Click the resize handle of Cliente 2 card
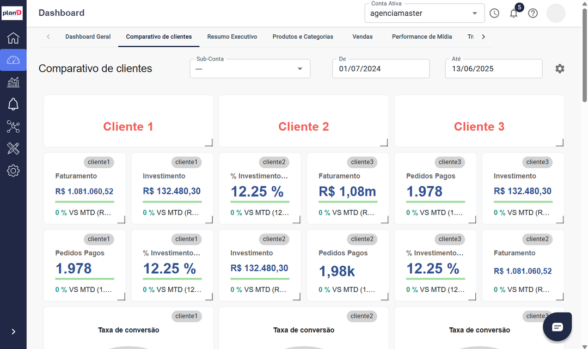 384,143
